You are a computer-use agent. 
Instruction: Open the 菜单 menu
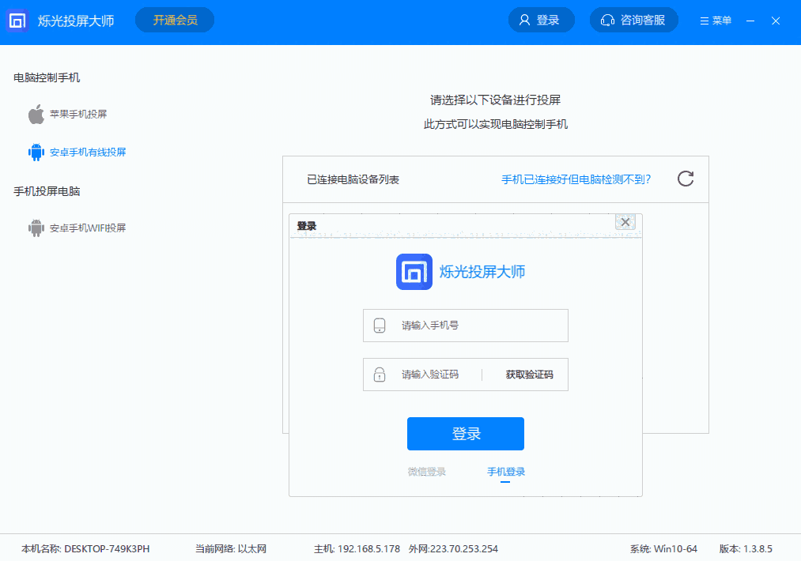[714, 21]
